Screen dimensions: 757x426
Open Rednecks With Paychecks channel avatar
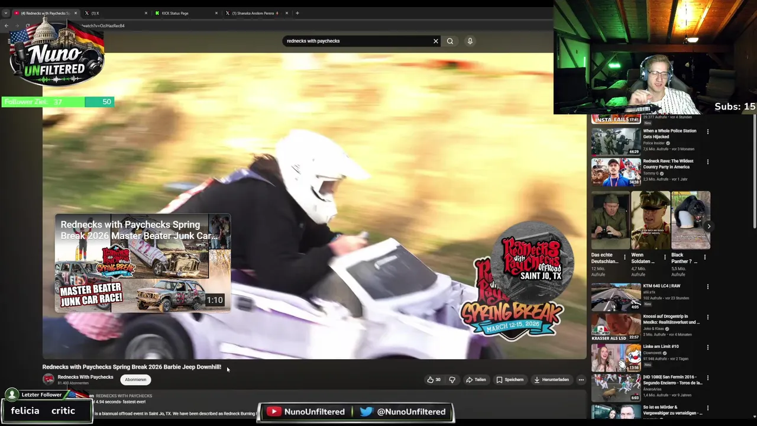[48, 379]
